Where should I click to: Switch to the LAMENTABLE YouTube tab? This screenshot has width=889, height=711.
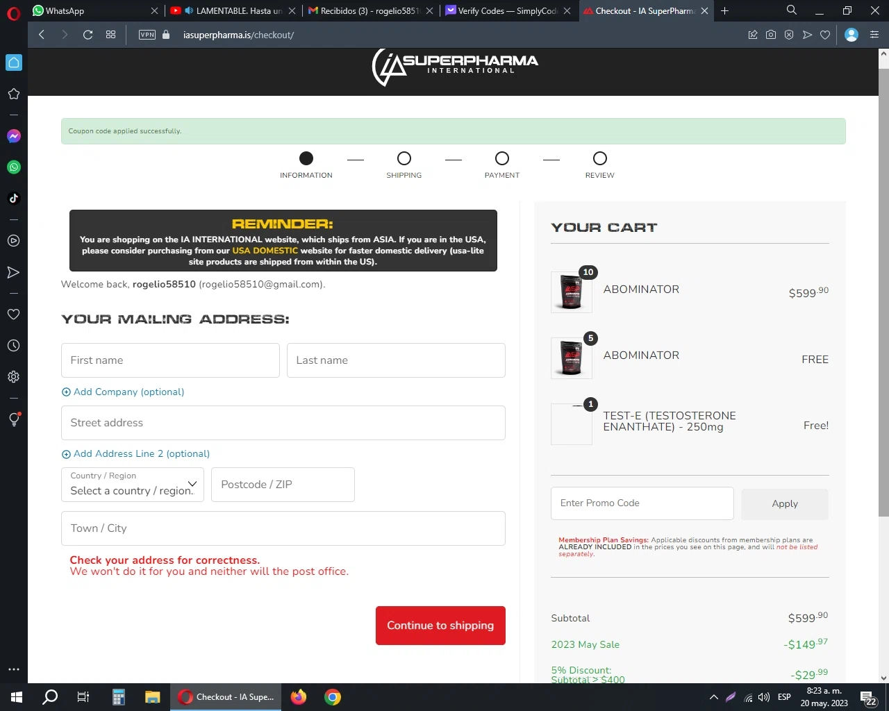point(233,10)
